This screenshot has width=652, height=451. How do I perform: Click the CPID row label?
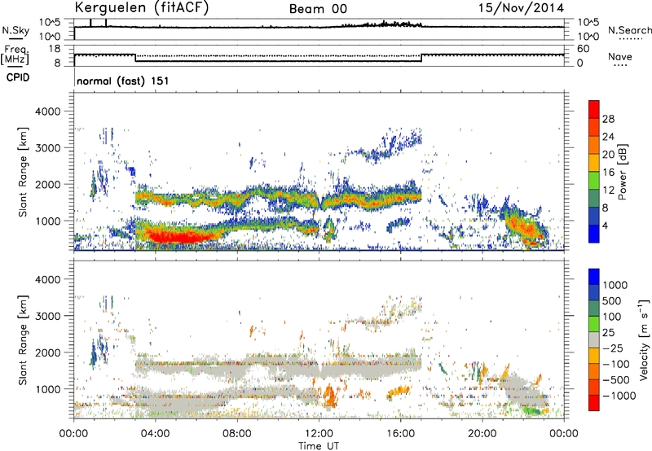18,77
